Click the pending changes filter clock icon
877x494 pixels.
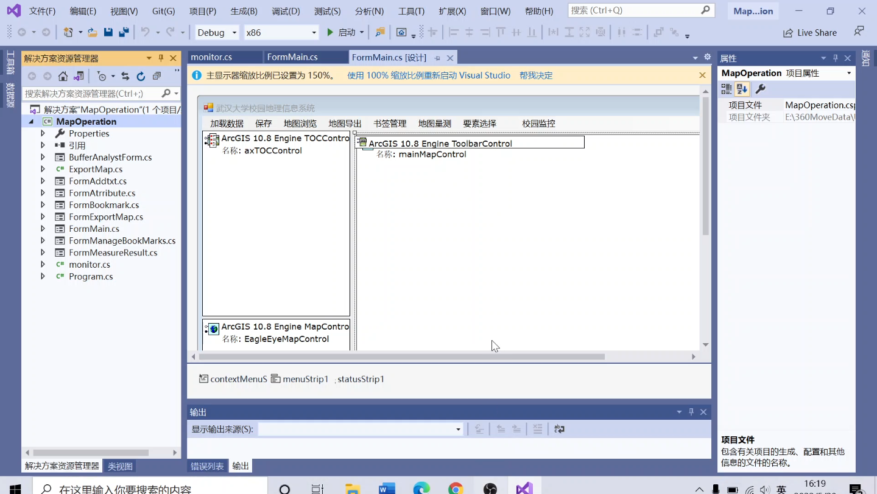click(x=102, y=76)
